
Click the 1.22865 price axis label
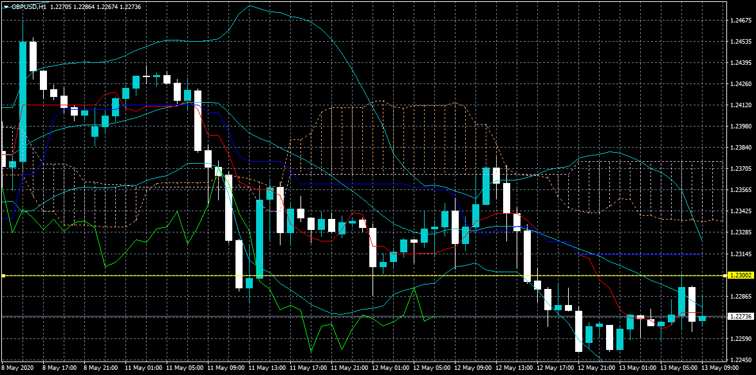tap(740, 296)
